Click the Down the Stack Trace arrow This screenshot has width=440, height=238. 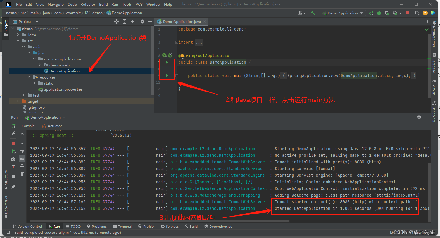(22, 143)
